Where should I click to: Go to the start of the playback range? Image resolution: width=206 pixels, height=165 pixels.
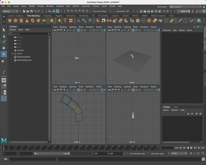pyautogui.click(x=176, y=148)
